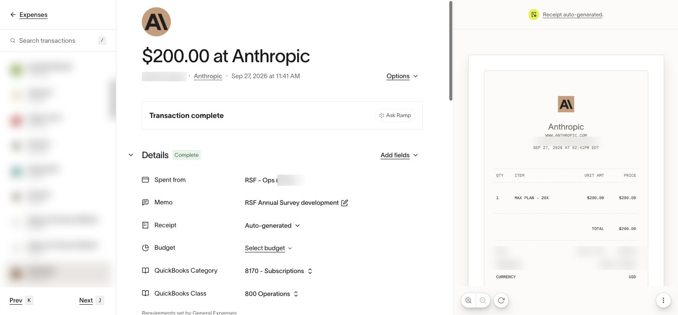
Task: Change the 8170 - Subscriptions category selector
Action: pyautogui.click(x=278, y=271)
